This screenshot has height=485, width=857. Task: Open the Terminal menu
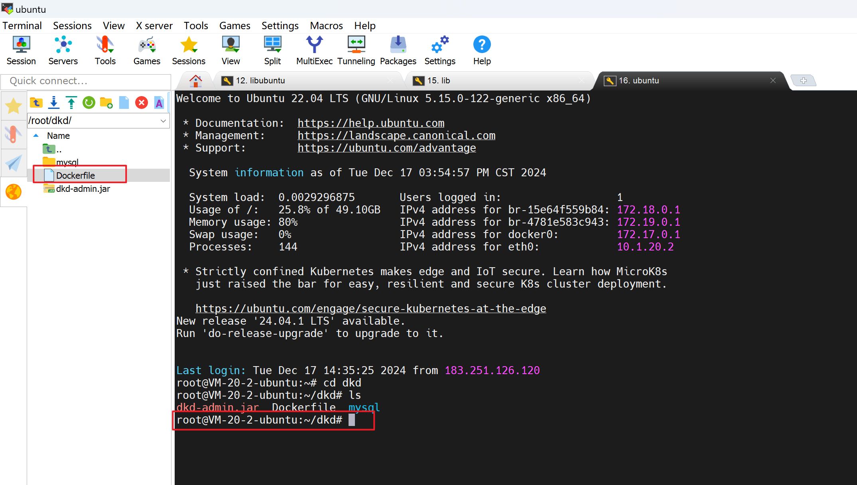[22, 26]
